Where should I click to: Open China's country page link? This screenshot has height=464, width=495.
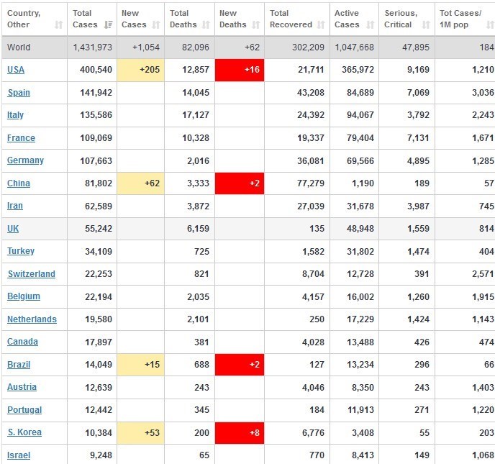(x=19, y=183)
